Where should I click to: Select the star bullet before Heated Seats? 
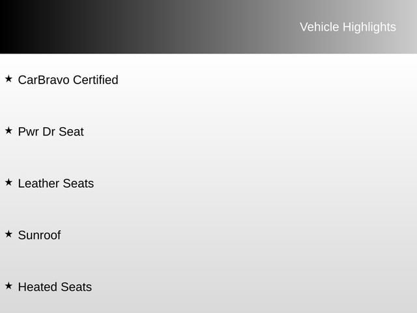click(x=8, y=286)
